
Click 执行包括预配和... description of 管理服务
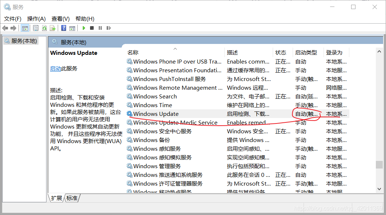point(248,166)
